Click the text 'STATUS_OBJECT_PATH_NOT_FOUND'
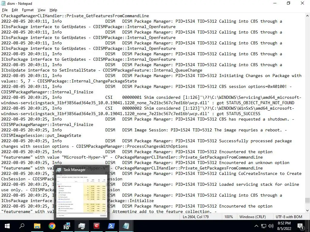Screen dimensions: 310x232 [x=260, y=103]
